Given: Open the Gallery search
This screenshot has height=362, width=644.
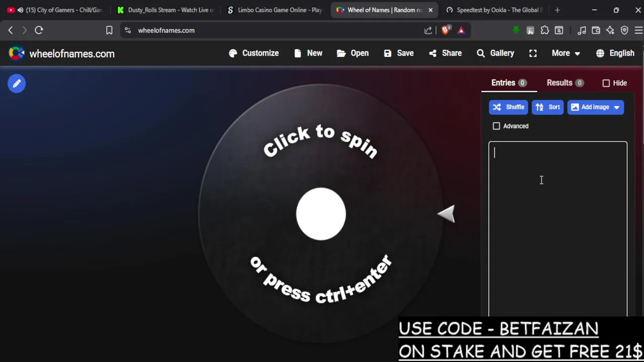Looking at the screenshot, I should click(496, 53).
